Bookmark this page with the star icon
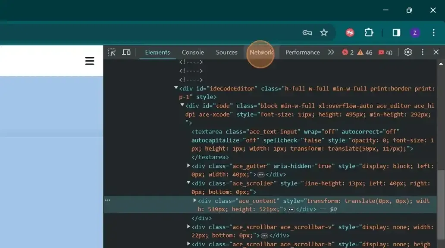The height and width of the screenshot is (248, 445). [324, 33]
